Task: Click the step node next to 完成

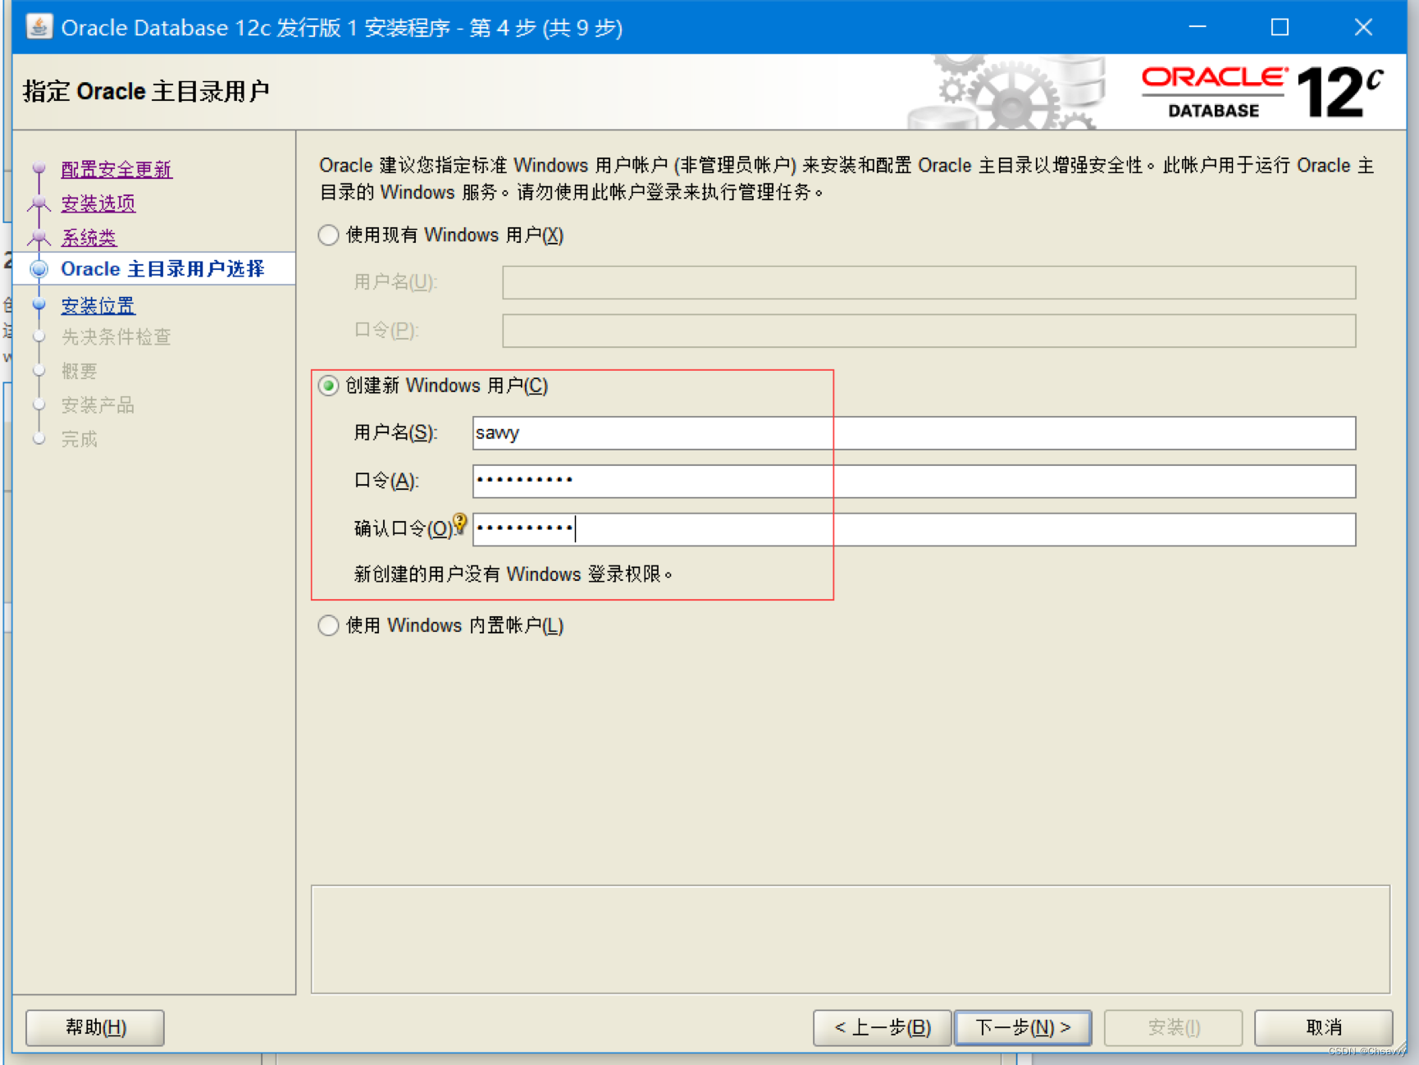Action: click(x=39, y=438)
